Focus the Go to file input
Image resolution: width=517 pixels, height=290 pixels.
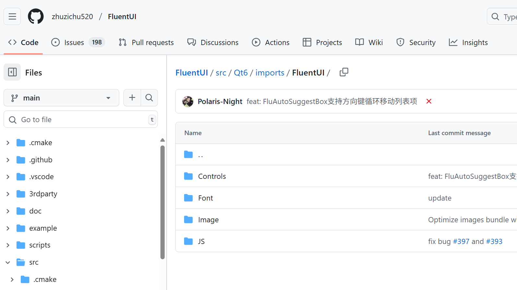click(81, 120)
